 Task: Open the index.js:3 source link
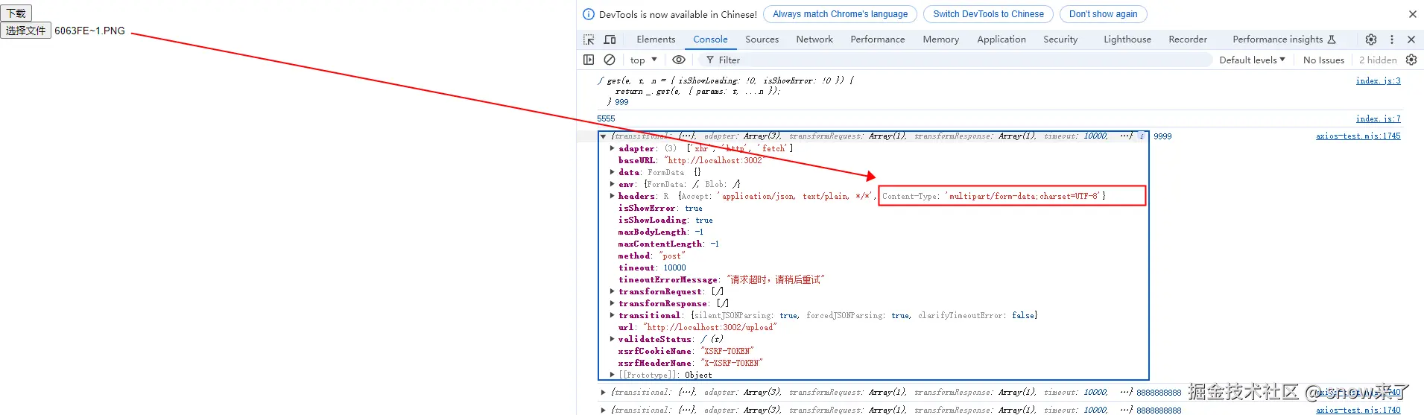click(x=1378, y=80)
